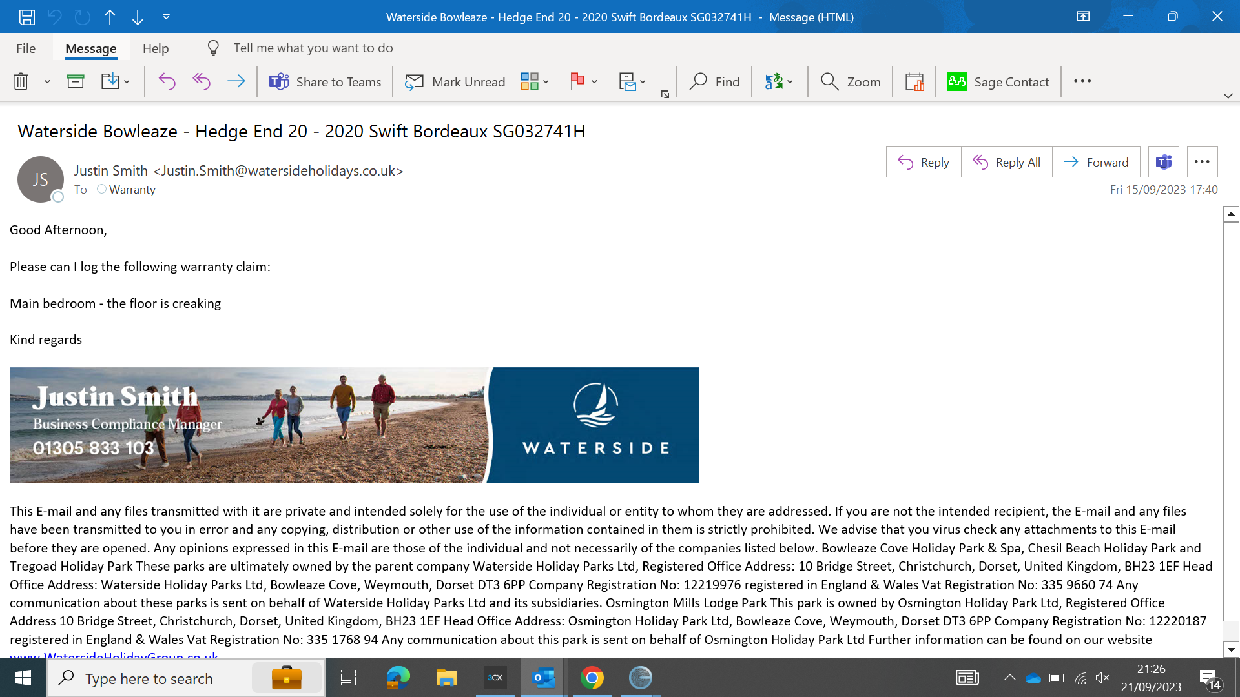The width and height of the screenshot is (1240, 697).
Task: Open the Sage Contact add-in
Action: click(998, 82)
